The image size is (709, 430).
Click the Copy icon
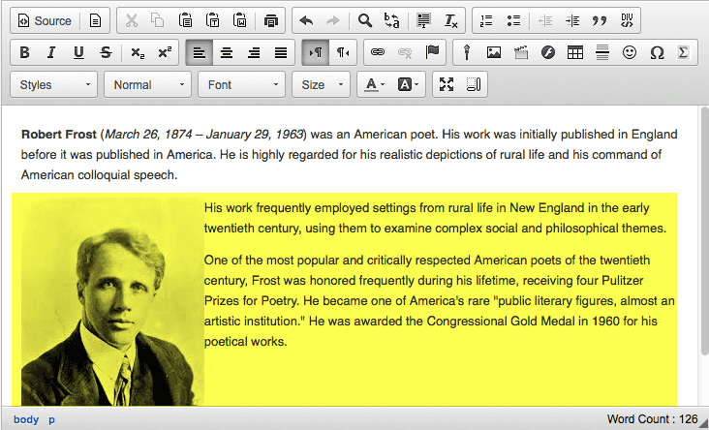tap(157, 20)
